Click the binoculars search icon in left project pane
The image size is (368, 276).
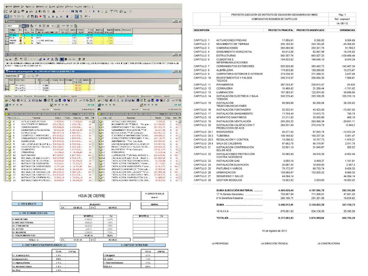[7, 109]
